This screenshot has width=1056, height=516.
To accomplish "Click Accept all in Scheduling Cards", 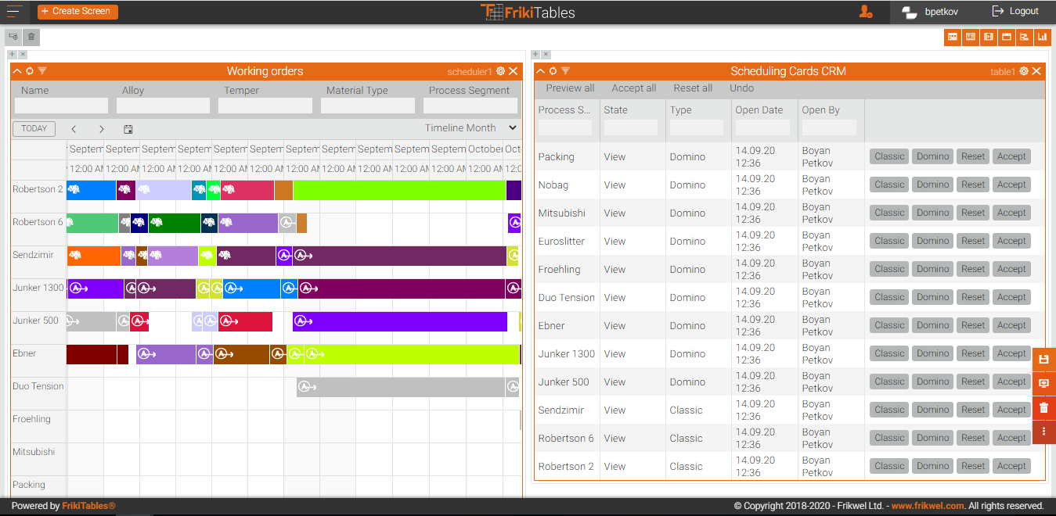I will [x=633, y=88].
